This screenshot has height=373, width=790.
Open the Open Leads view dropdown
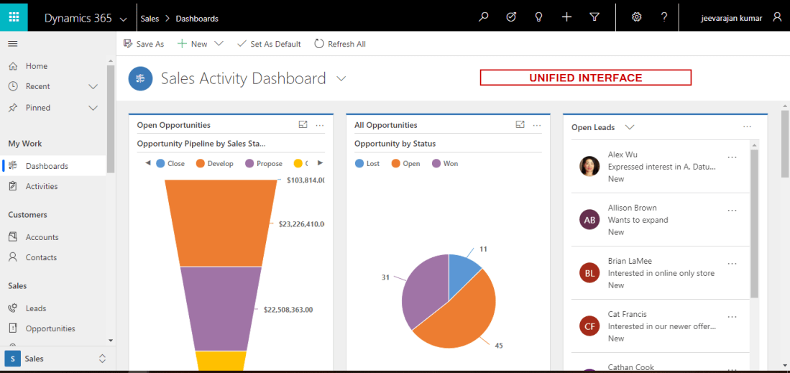tap(630, 127)
